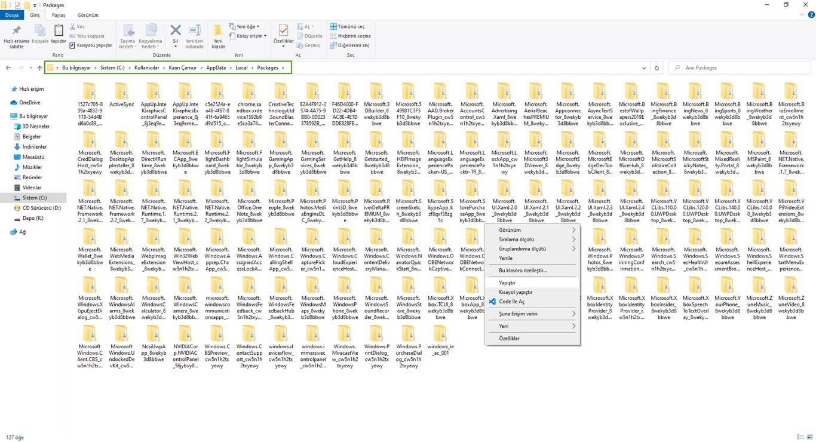The height and width of the screenshot is (442, 816).
Task: Click Kaan Çamur in the address breadcrumb
Action: pos(183,67)
